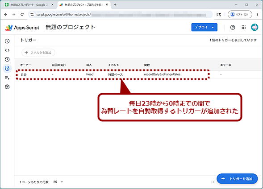Switch to the 無題のスプレッドシート tab
263x189 pixels.
coord(29,5)
